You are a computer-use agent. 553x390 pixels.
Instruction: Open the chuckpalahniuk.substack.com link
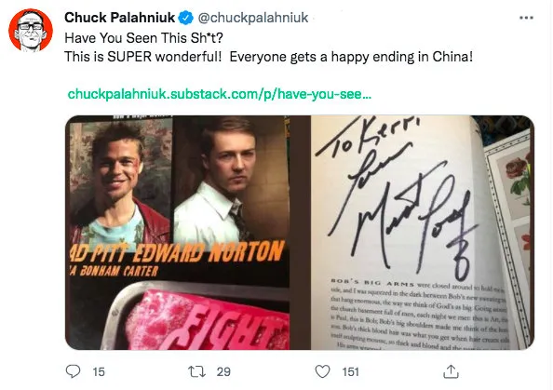click(x=219, y=94)
